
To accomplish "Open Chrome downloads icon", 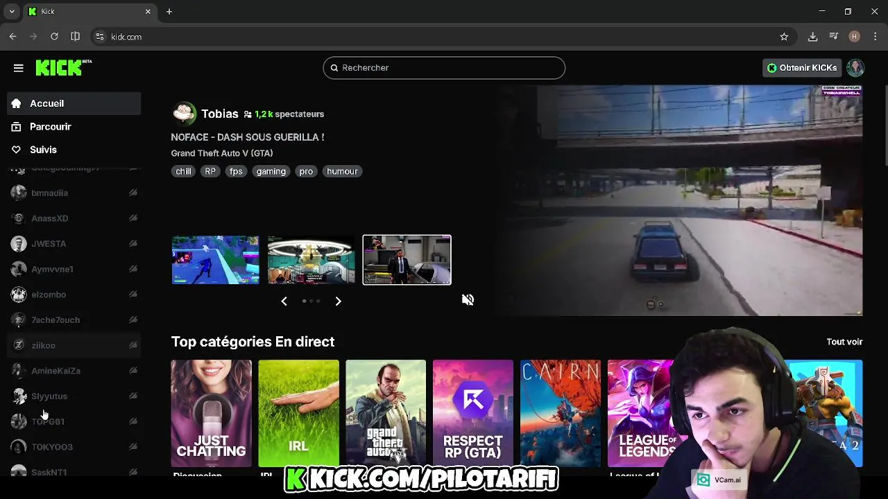I will 812,37.
